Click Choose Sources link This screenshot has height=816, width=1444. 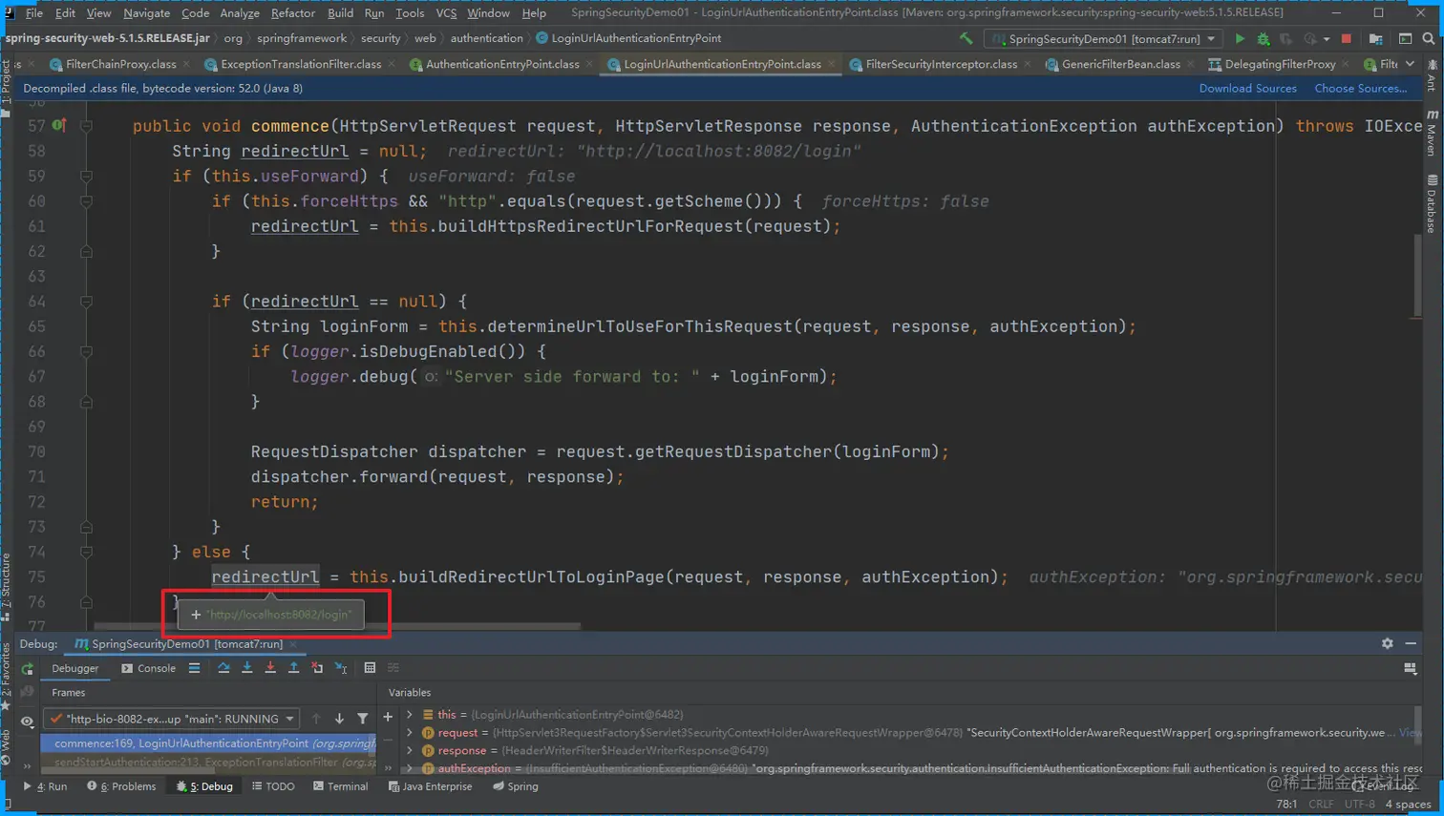(1360, 88)
